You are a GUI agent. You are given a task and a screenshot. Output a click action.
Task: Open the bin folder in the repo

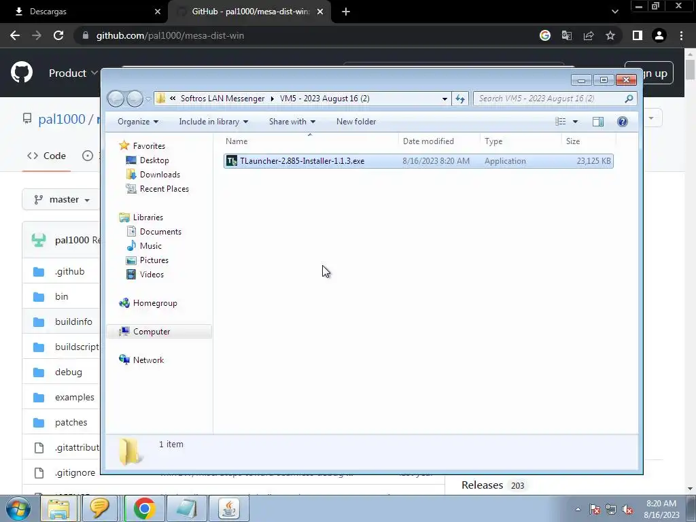pyautogui.click(x=62, y=296)
